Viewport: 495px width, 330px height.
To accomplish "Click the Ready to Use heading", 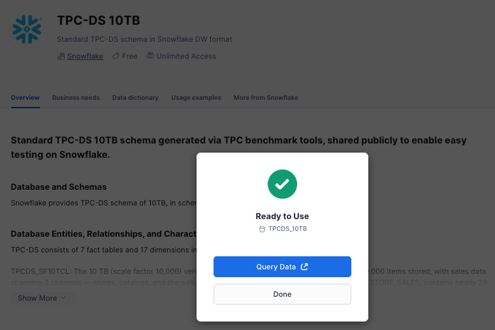I will coord(282,217).
